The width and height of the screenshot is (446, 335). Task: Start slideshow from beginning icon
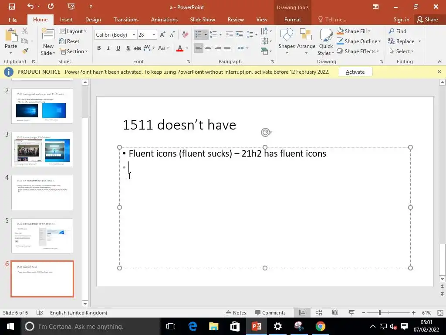71,7
